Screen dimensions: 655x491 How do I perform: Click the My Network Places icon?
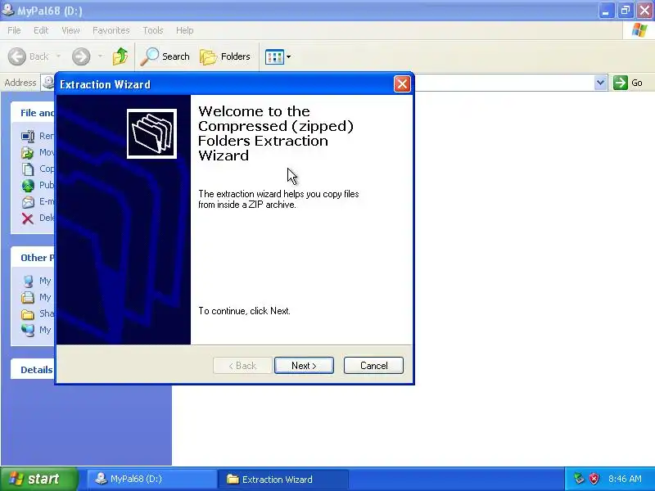pyautogui.click(x=28, y=330)
